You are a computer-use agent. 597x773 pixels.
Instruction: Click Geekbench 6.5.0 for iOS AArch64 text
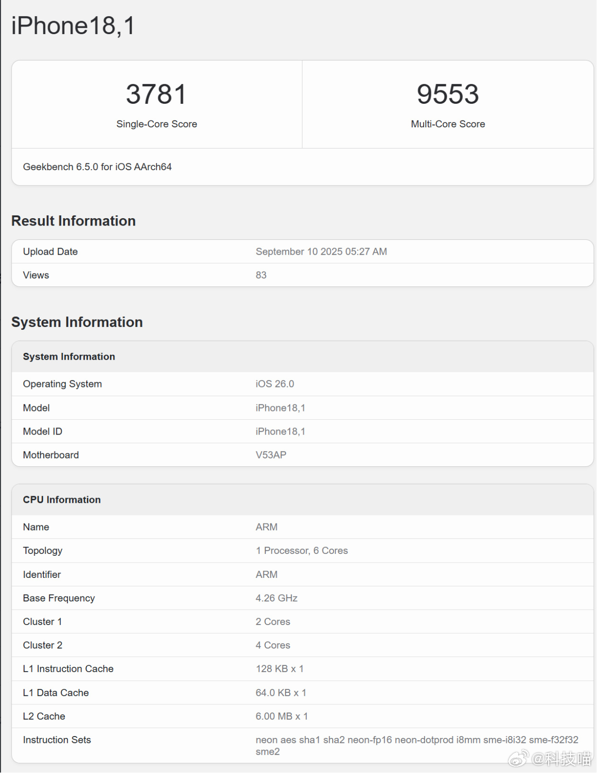tap(97, 167)
